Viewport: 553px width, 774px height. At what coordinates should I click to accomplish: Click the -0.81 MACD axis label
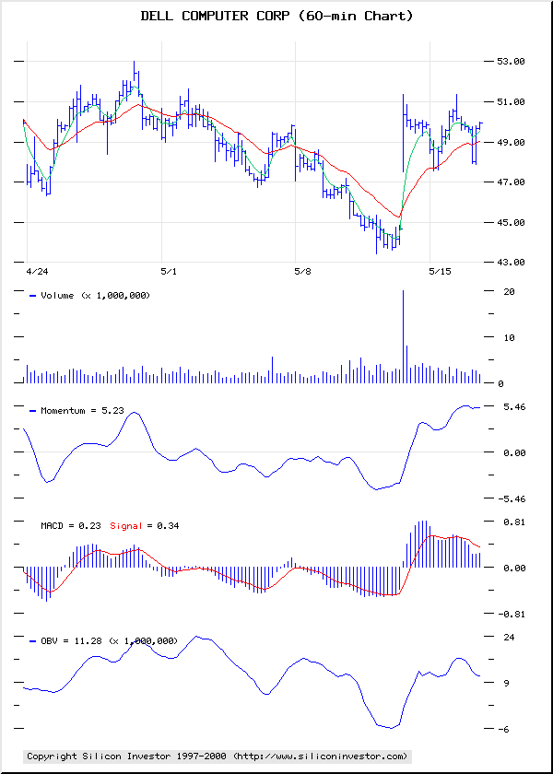click(511, 614)
